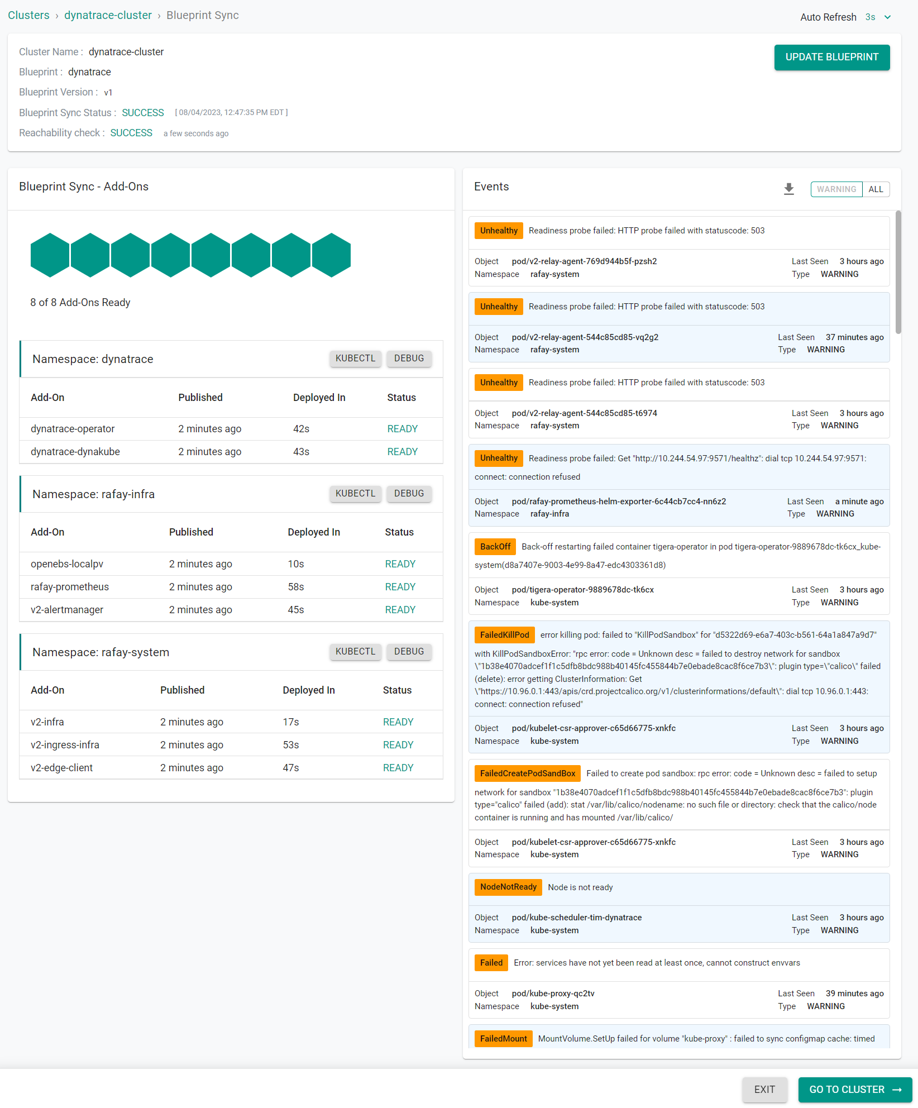
Task: Click pod/v2-relay-agent-544c85cd85-t6974 object name
Action: 584,413
